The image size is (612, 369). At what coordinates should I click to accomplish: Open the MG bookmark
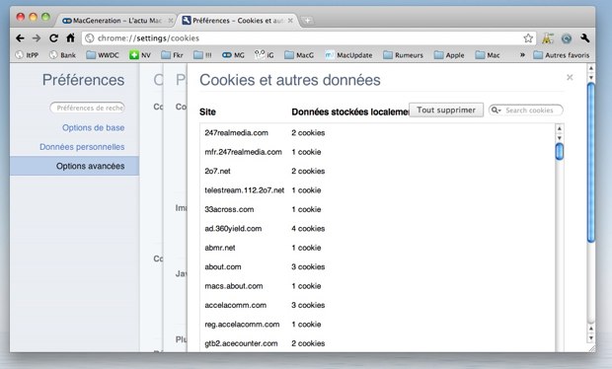click(x=233, y=55)
